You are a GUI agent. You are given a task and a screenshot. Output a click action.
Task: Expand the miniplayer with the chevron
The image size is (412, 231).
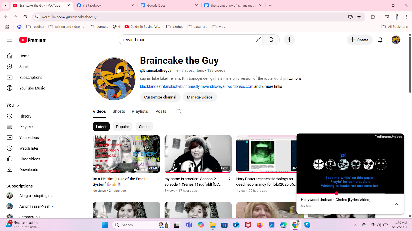[x=396, y=204]
